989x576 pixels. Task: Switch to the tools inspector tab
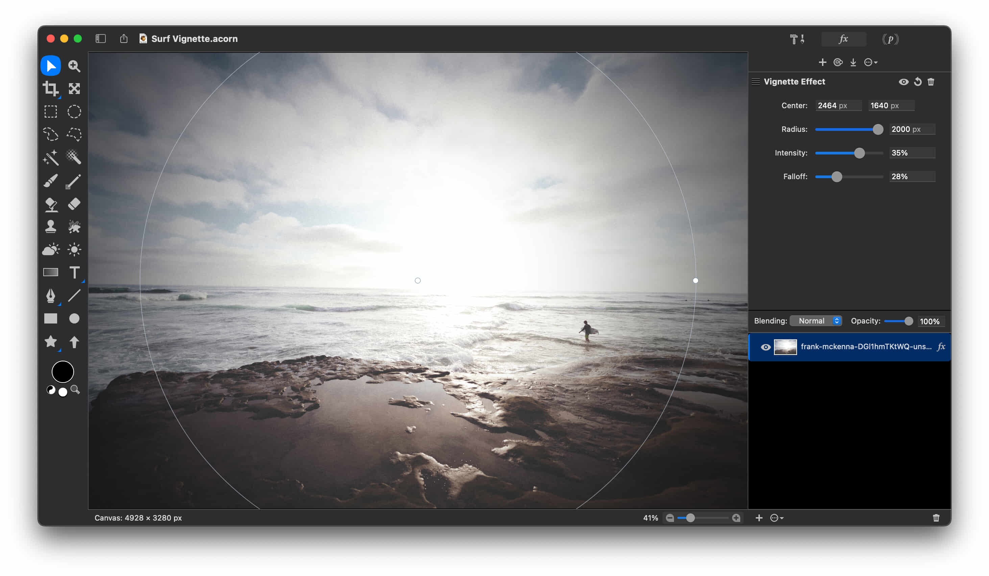(x=797, y=39)
